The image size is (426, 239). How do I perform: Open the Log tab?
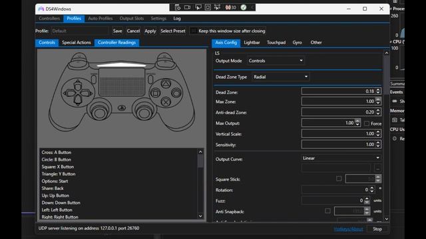[x=177, y=19]
